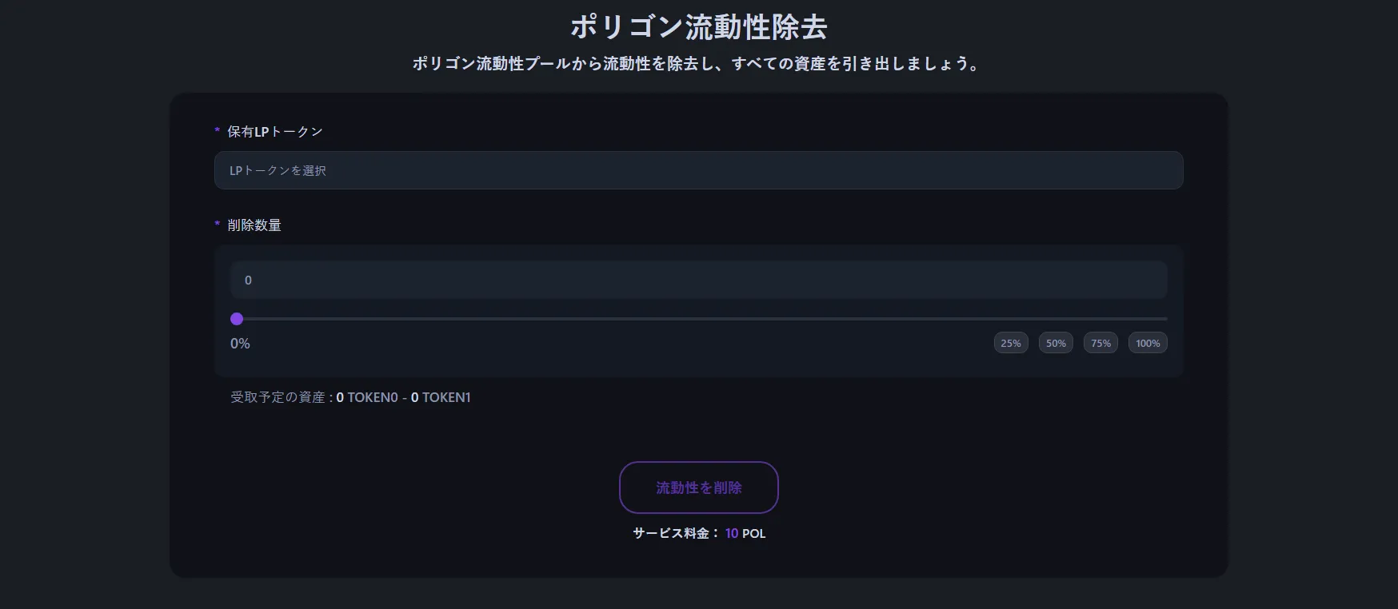Click the subtitle text below the heading
Viewport: 1398px width, 609px height.
pos(698,64)
